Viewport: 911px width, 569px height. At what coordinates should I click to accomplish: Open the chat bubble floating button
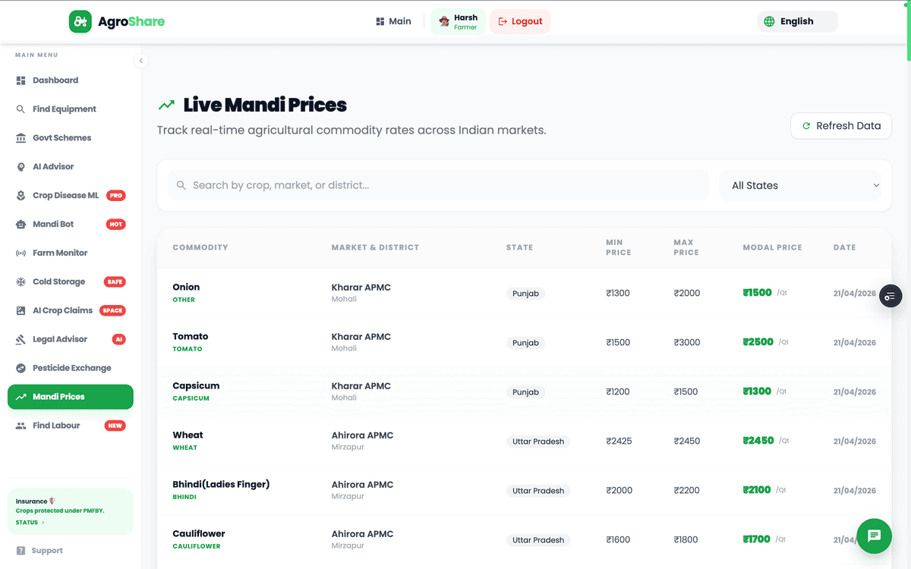click(x=874, y=536)
